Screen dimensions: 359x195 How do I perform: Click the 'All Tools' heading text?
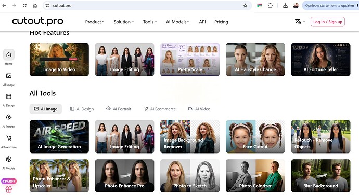(x=43, y=93)
